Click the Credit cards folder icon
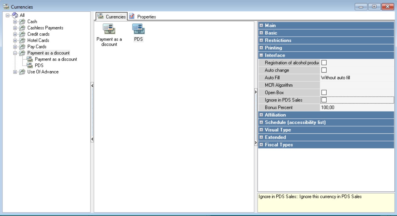The height and width of the screenshot is (216, 397). 22,34
